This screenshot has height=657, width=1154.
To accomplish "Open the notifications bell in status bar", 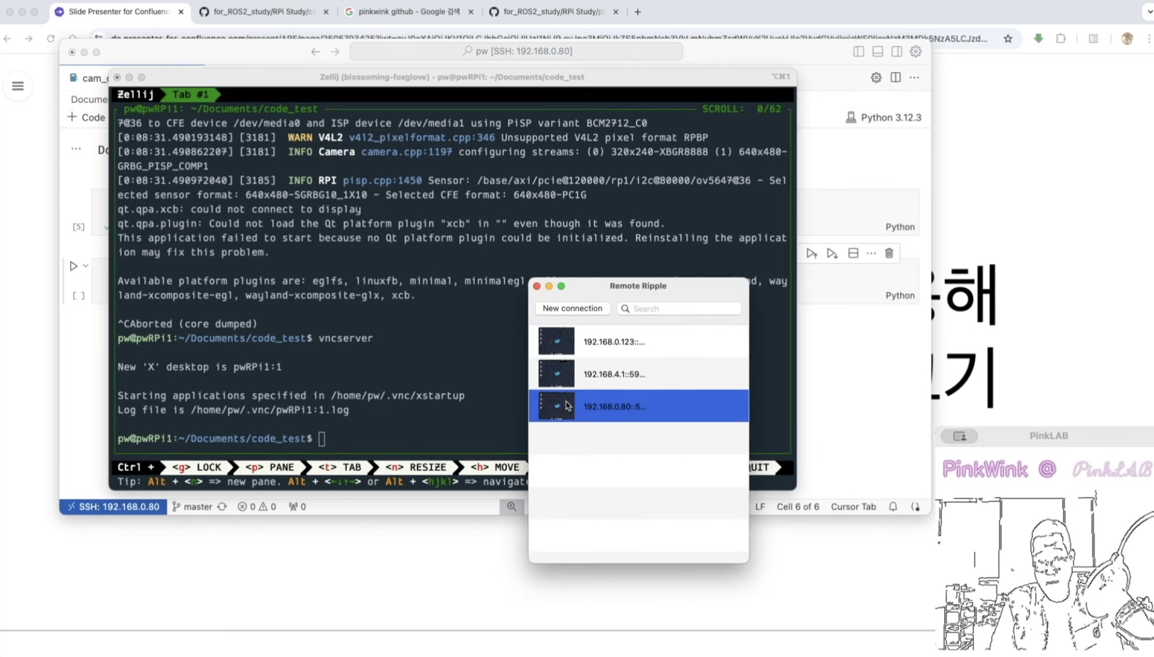I will [892, 506].
